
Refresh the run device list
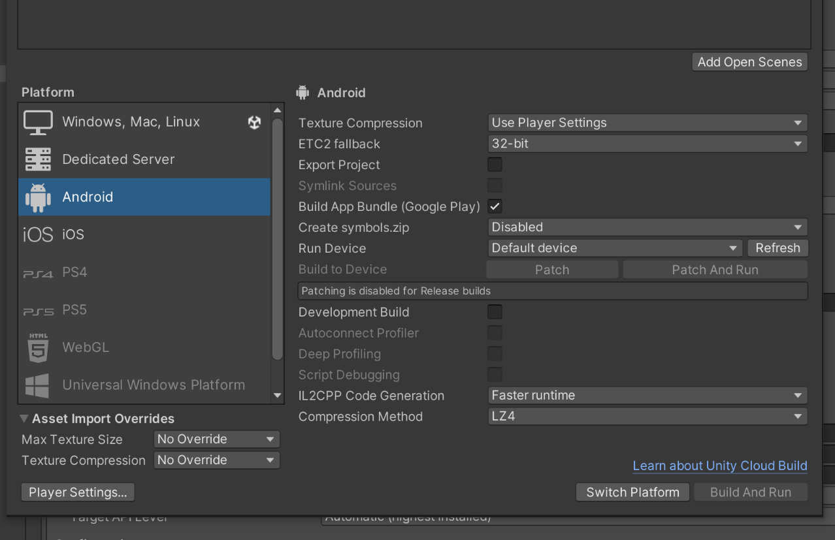778,248
